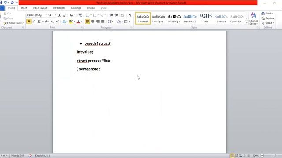Justify the paragraph text
This screenshot has width=282, height=158.
(x=103, y=22)
